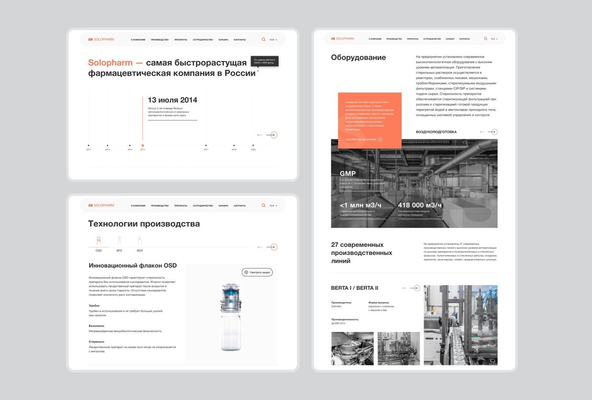
Task: Click the Смотреть видео button
Action: click(x=257, y=273)
